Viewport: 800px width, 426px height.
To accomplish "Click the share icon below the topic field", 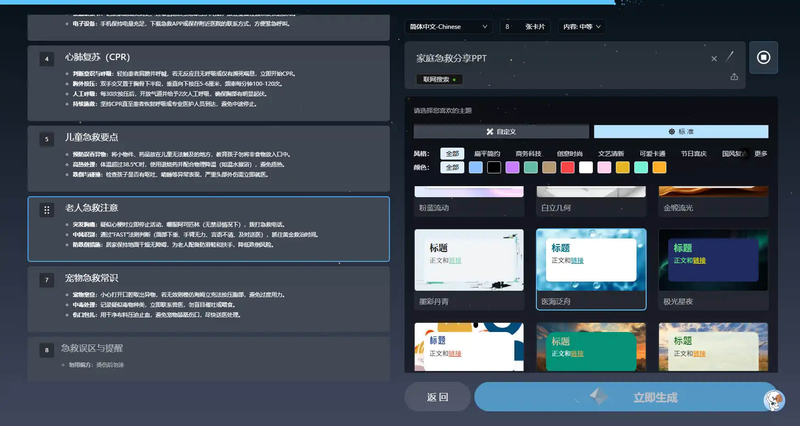I will click(x=734, y=77).
